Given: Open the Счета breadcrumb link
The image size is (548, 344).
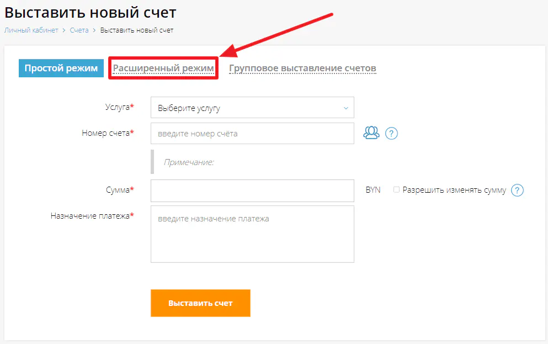Looking at the screenshot, I should (x=79, y=30).
